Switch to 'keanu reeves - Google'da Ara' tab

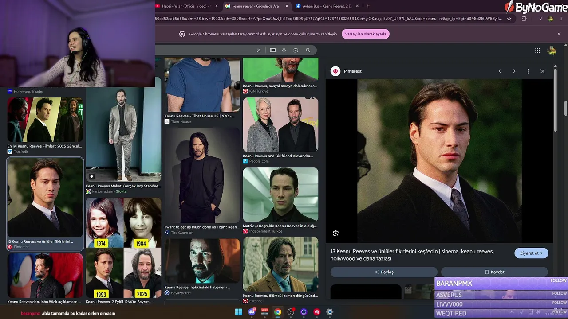point(256,6)
